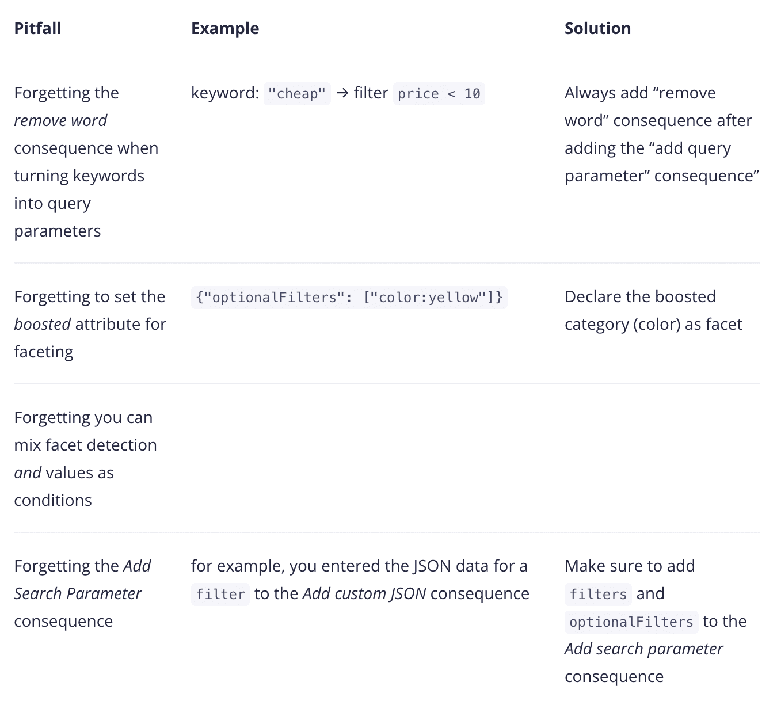Click the optionalFilters JSON code block

[349, 297]
